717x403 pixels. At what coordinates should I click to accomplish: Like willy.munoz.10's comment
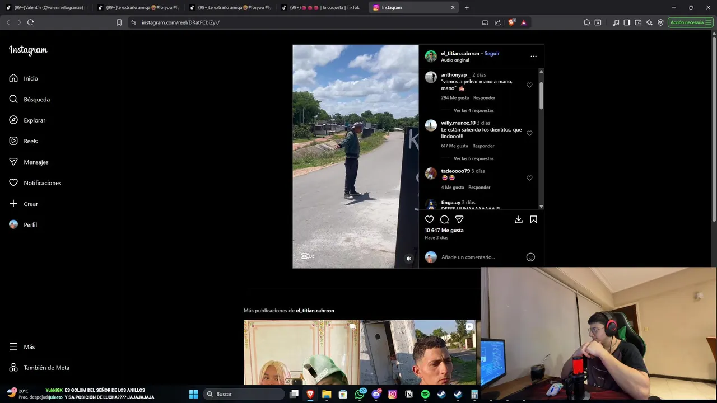(529, 133)
